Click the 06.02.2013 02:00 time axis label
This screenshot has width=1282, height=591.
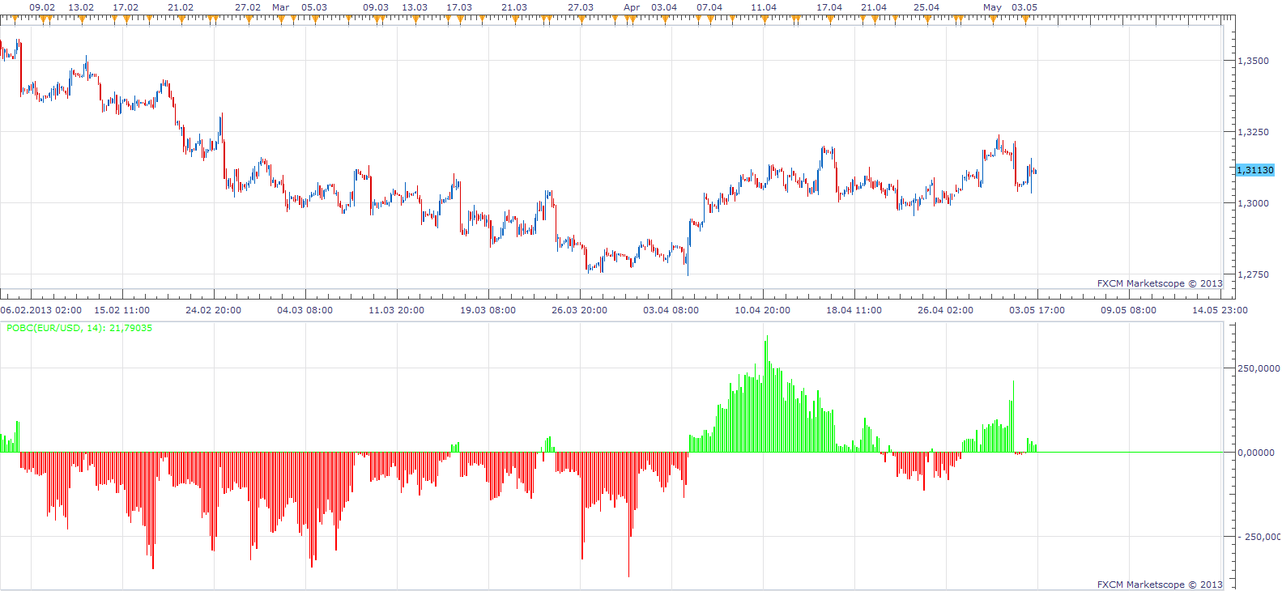pyautogui.click(x=41, y=310)
